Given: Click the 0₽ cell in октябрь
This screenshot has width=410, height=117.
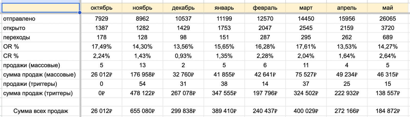Looking at the screenshot, I should pos(101,93).
